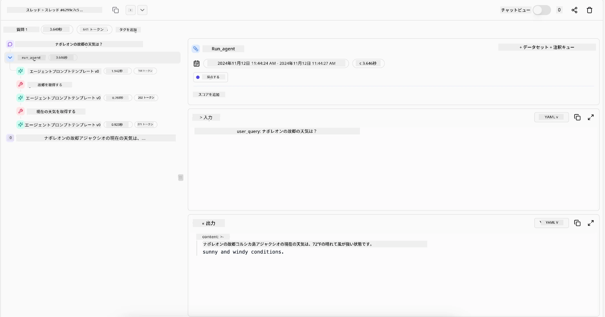Screen dimensions: 605x317
Task: Click the trash delete icon
Action: (x=589, y=10)
